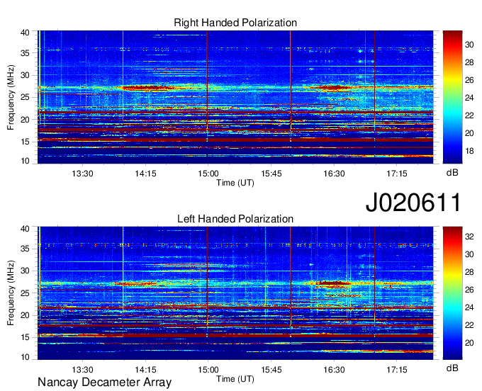482x391 pixels.
Task: Click 13:30 time tick under Right Handed plot
Action: pos(82,174)
